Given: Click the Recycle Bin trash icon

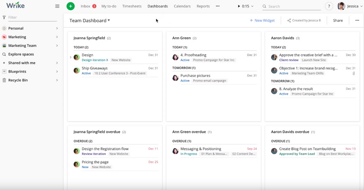Looking at the screenshot, I should click(x=4, y=80).
